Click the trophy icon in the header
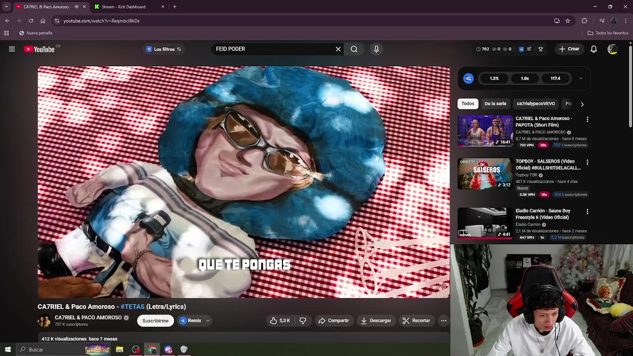The width and height of the screenshot is (633, 356). 541,49
